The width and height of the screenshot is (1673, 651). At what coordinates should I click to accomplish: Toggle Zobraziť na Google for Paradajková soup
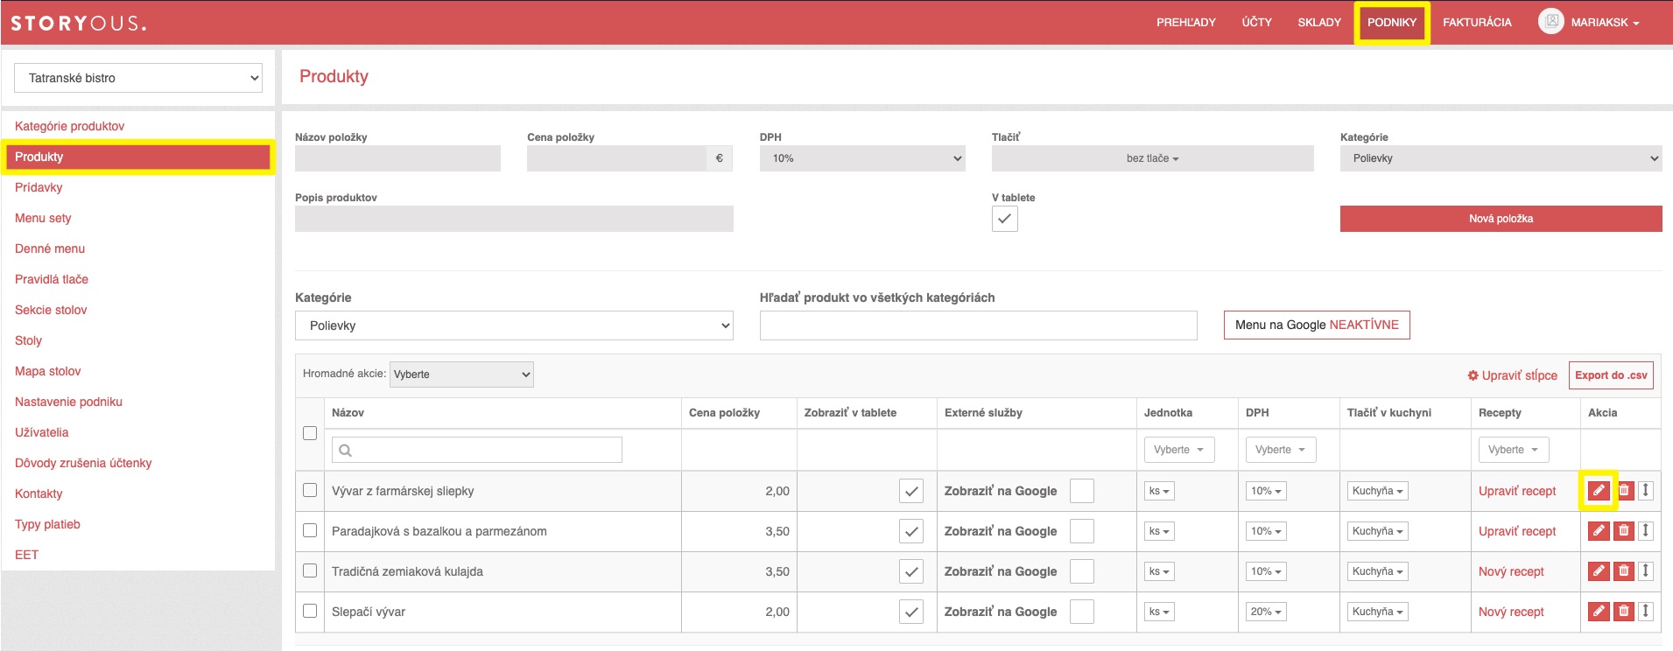[1082, 531]
